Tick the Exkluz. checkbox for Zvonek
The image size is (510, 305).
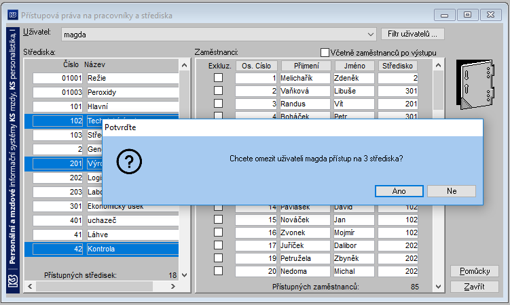coord(218,232)
